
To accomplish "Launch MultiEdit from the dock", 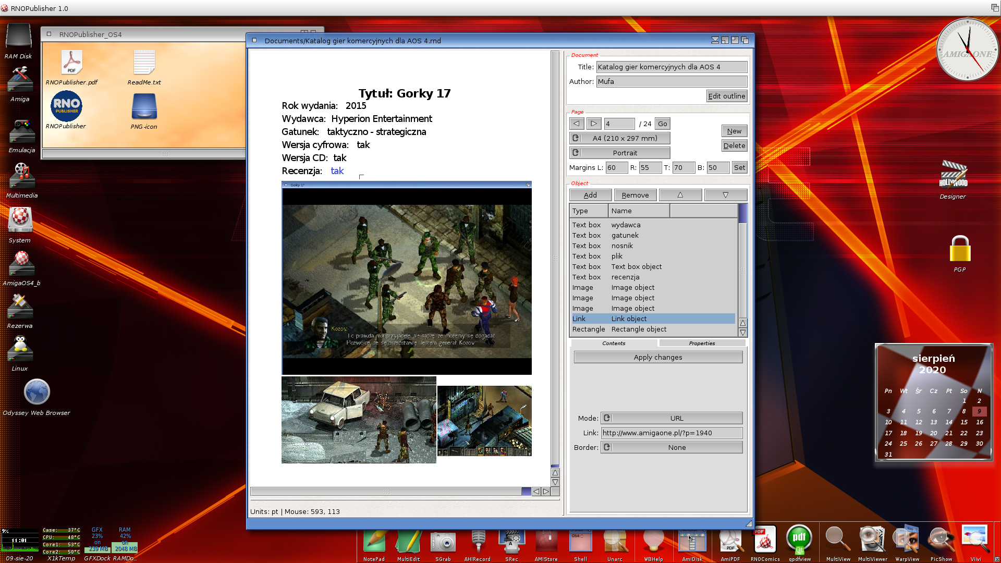I will (408, 541).
